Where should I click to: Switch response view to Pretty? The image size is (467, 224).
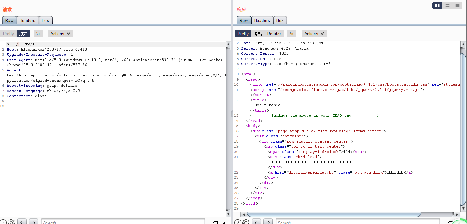[243, 34]
